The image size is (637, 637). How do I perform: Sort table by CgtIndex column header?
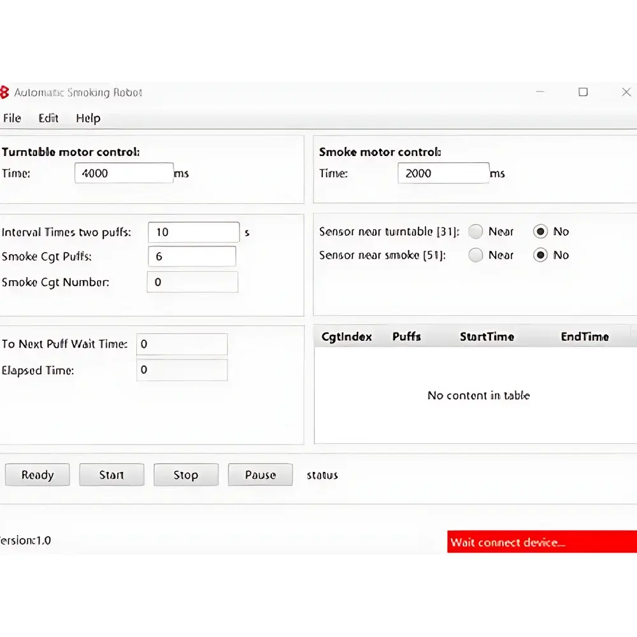point(347,336)
